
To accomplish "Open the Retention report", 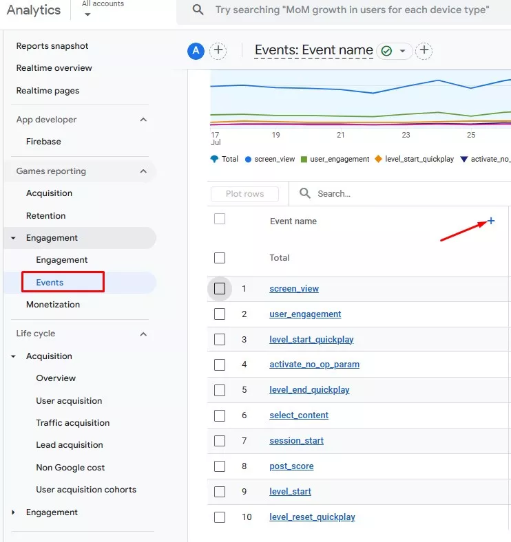I will tap(45, 216).
